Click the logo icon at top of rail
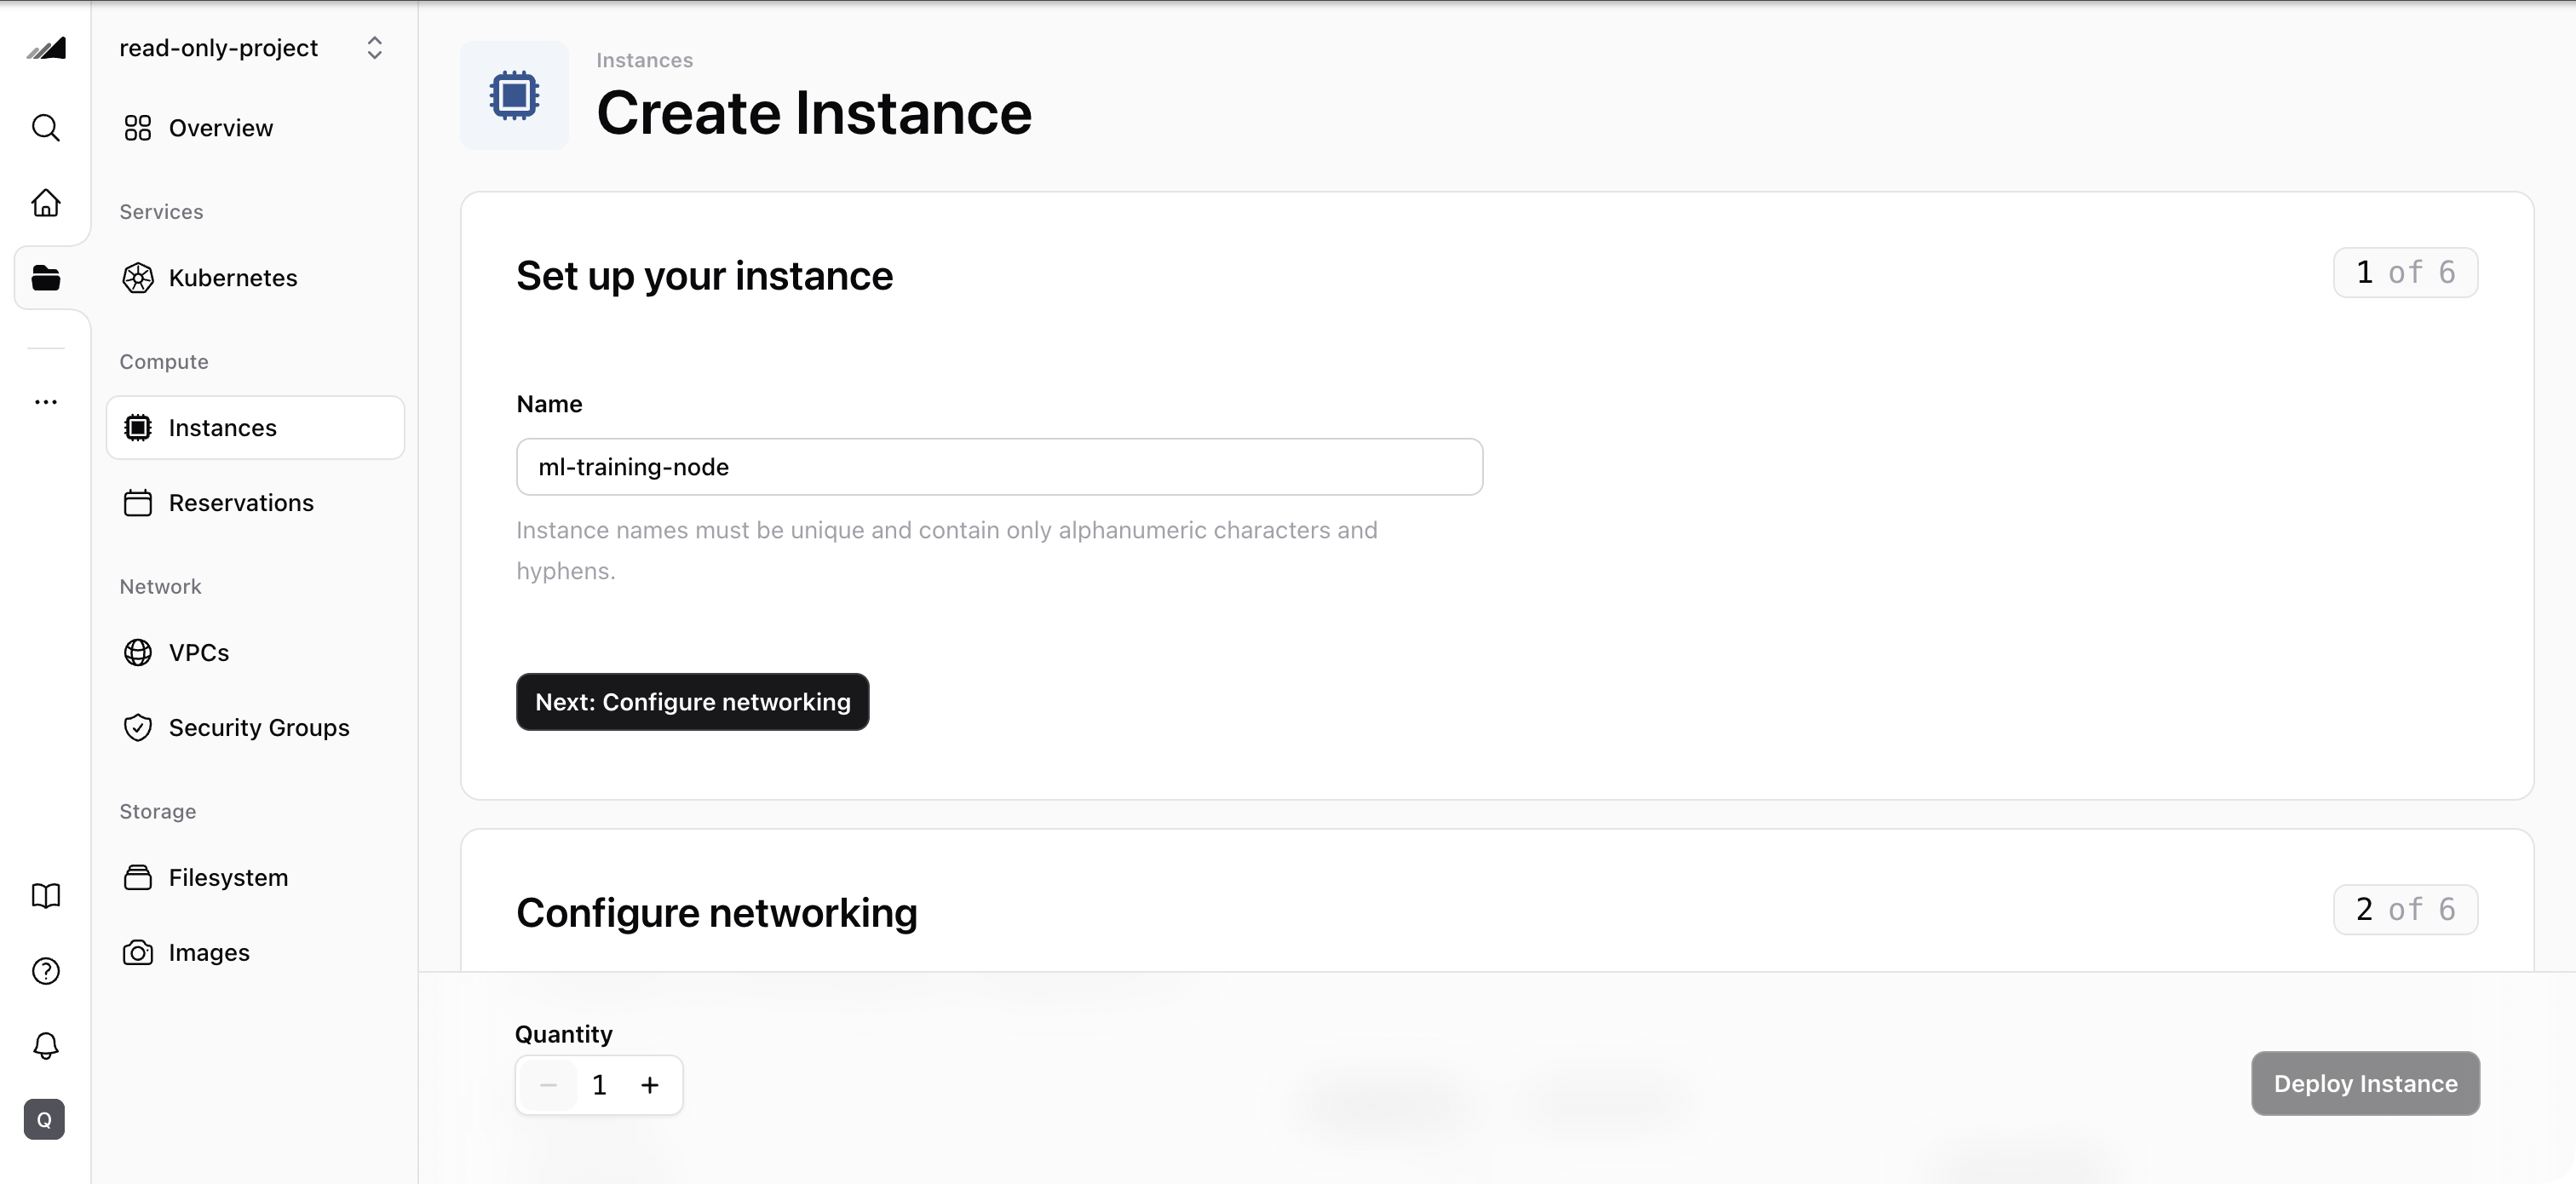The width and height of the screenshot is (2576, 1184). point(46,48)
